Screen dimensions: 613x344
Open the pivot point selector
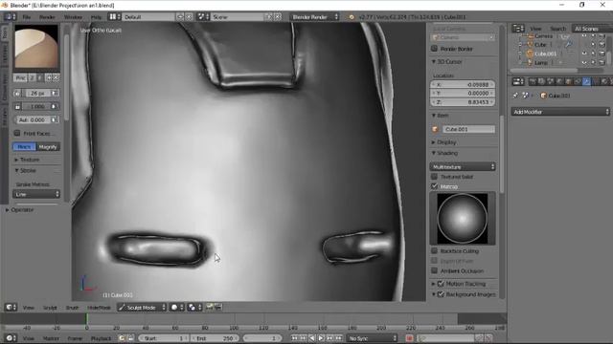tap(194, 308)
